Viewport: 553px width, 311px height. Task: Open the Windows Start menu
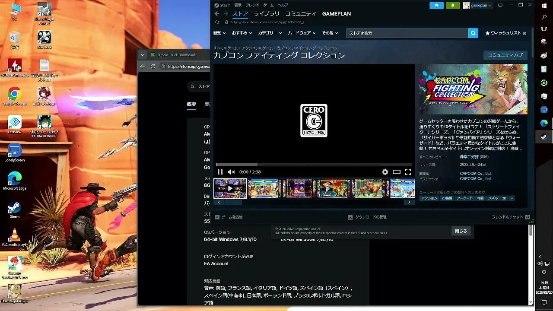[x=544, y=6]
